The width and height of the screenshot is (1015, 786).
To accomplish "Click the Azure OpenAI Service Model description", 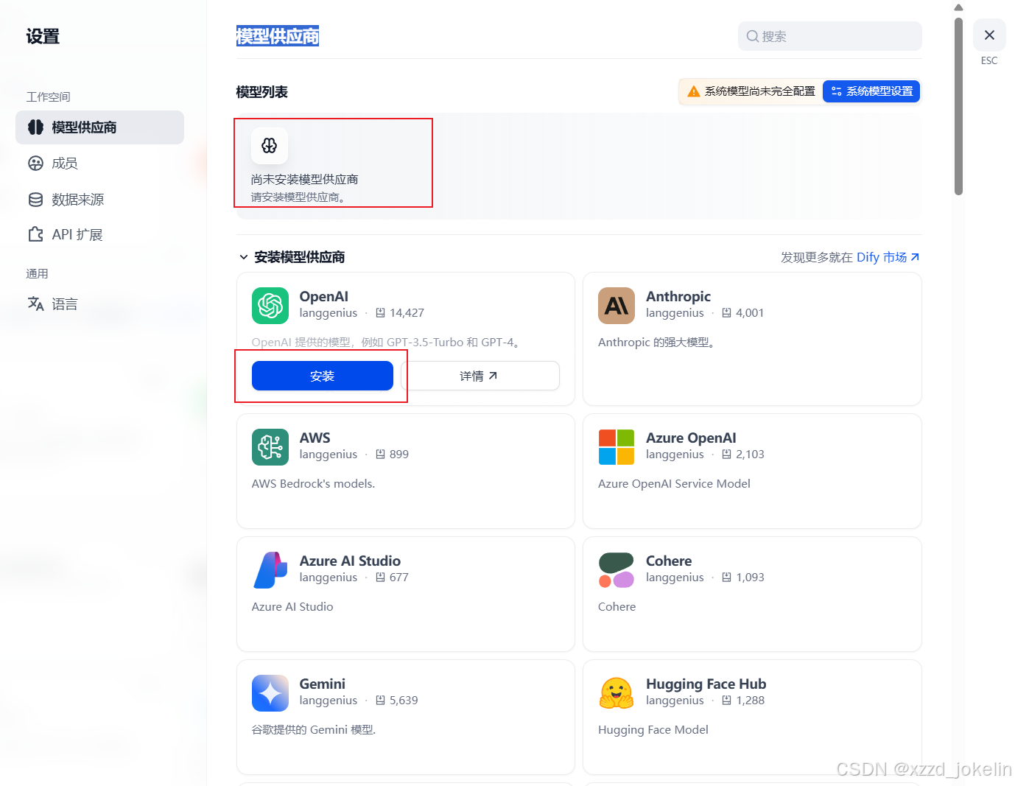I will tap(674, 483).
